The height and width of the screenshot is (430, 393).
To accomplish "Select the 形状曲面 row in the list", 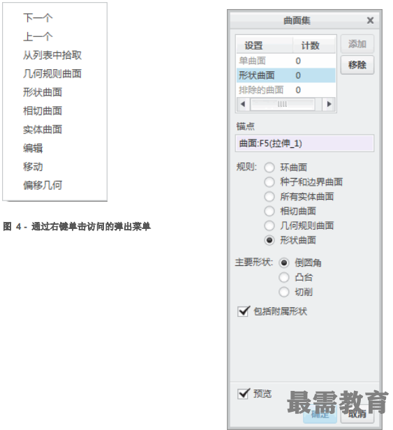I will 286,75.
